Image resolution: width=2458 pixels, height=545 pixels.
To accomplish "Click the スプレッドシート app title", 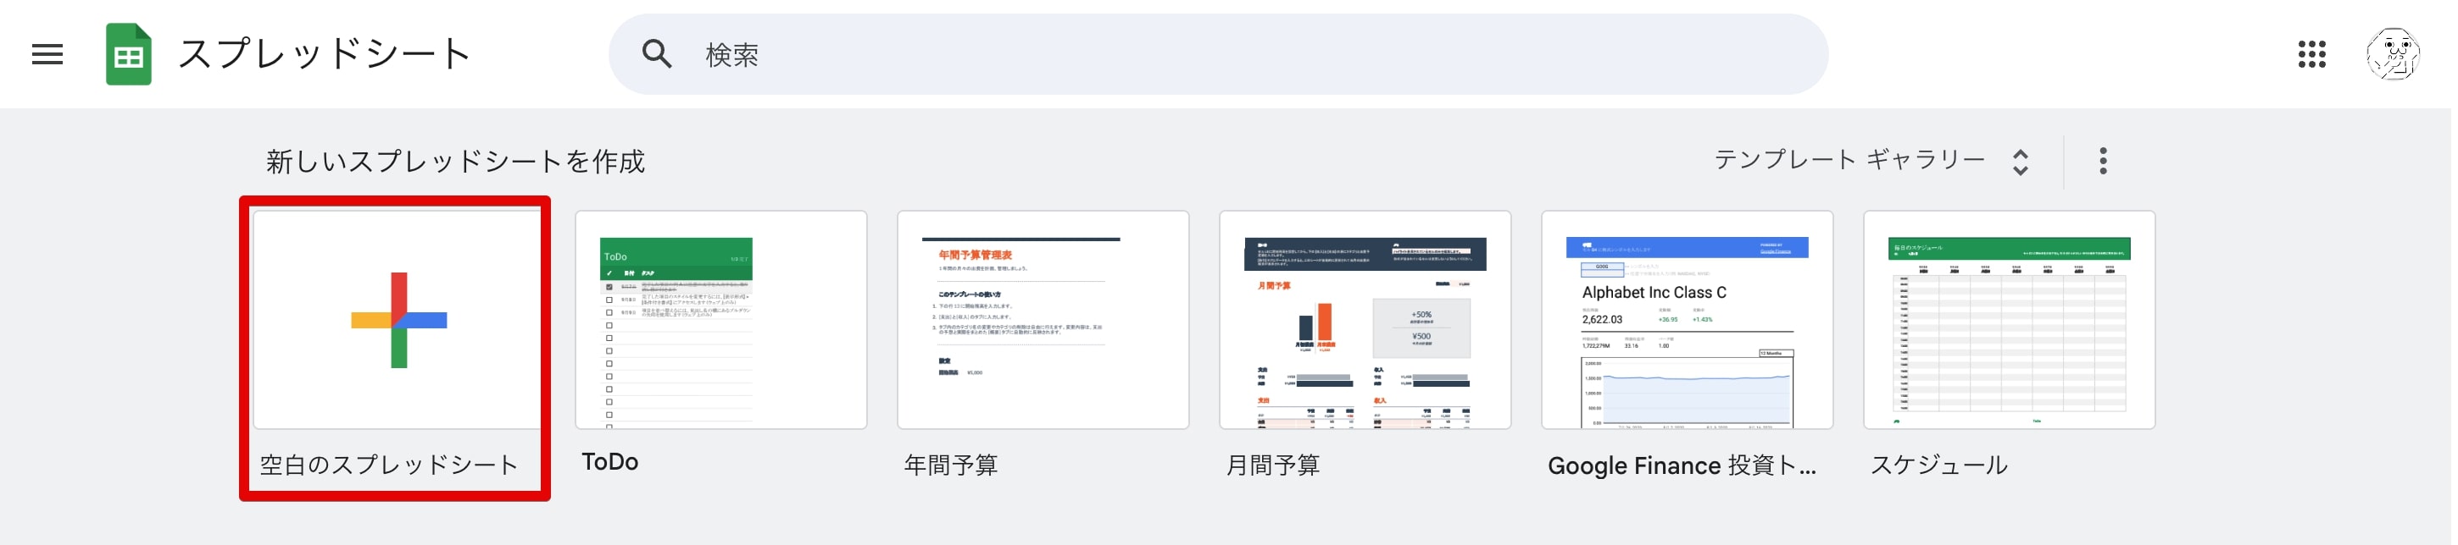I will pos(325,54).
